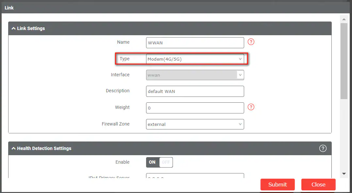Collapse the Health Detection Settings section
The image size is (352, 193).
pyautogui.click(x=13, y=148)
